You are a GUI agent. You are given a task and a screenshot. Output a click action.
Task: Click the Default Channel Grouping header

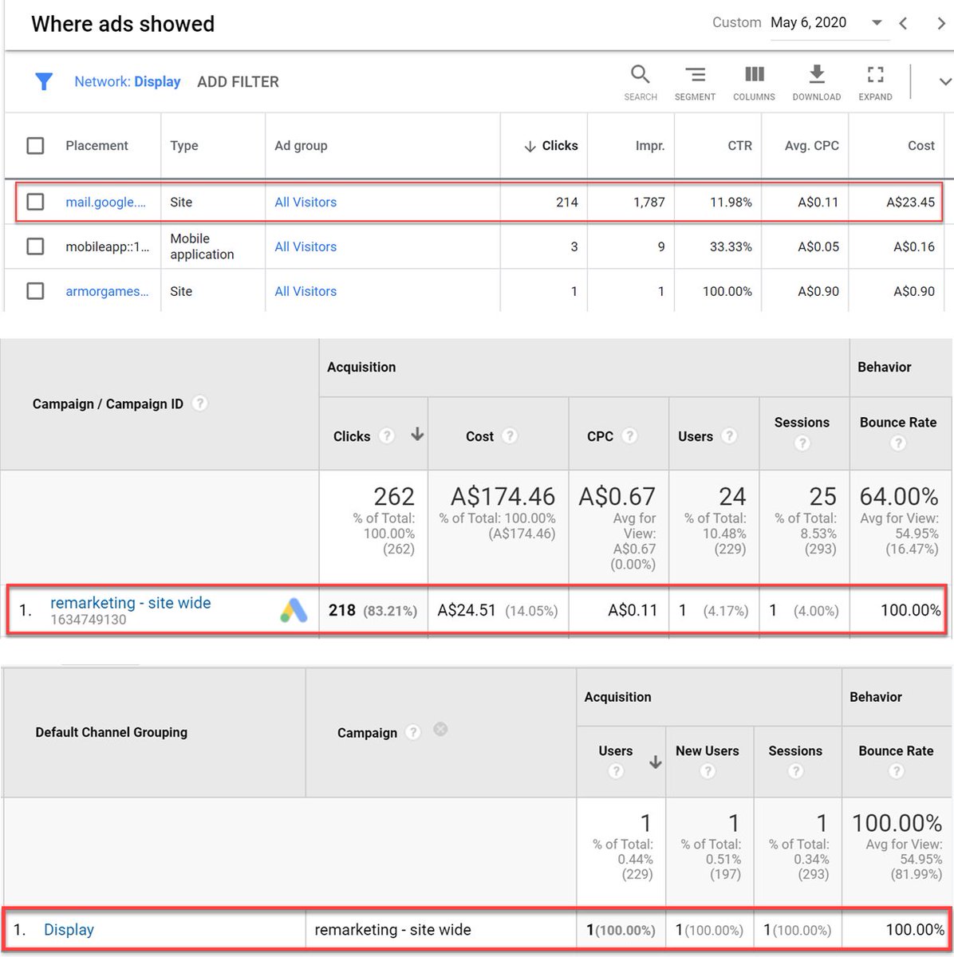(112, 732)
